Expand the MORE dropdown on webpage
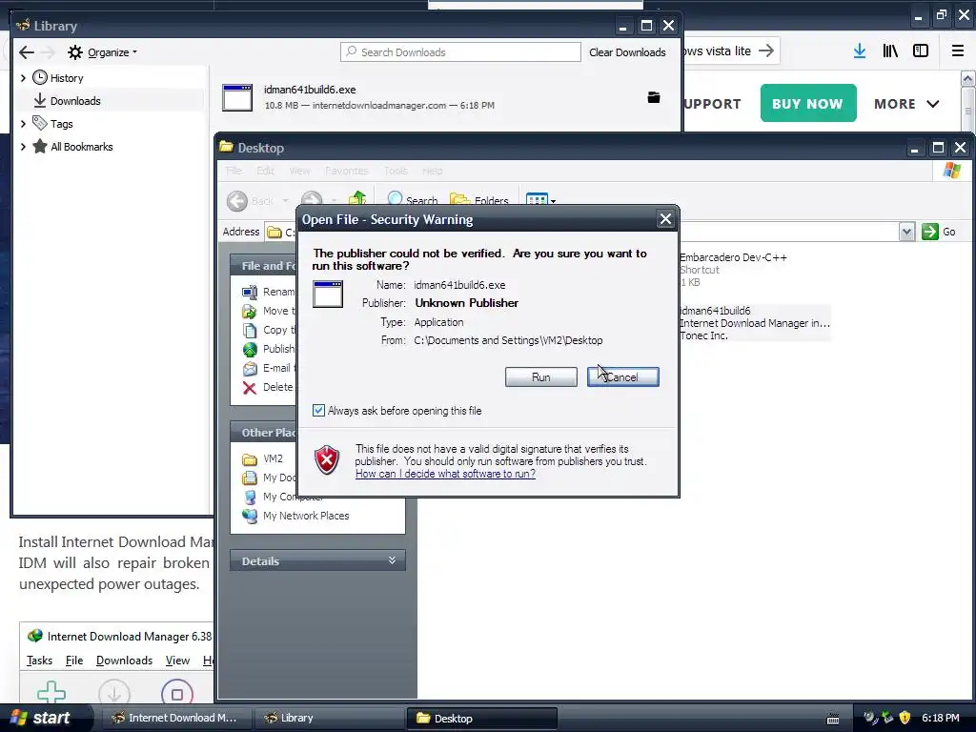This screenshot has height=732, width=976. pyautogui.click(x=906, y=104)
